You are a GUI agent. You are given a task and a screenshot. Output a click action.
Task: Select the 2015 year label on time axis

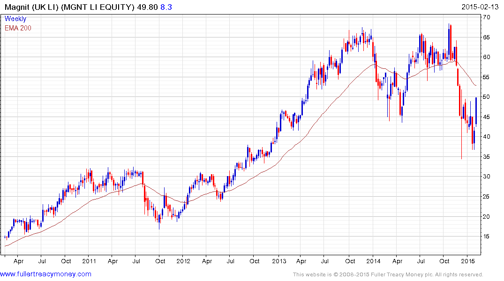click(x=468, y=261)
